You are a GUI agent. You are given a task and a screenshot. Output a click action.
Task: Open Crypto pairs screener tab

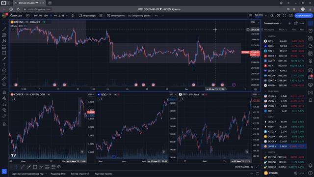(x=27, y=174)
